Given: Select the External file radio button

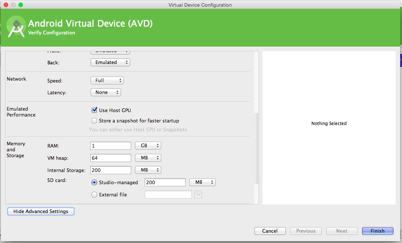Looking at the screenshot, I should point(94,195).
